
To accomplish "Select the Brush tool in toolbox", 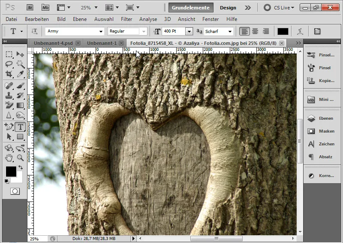I will click(x=20, y=86).
